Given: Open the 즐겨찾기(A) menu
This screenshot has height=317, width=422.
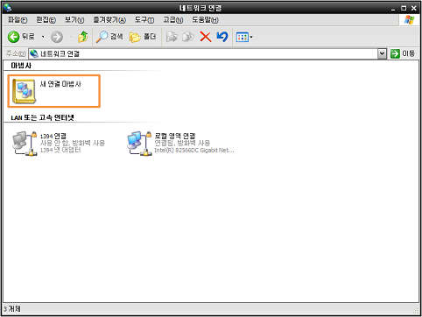Looking at the screenshot, I should pos(109,20).
